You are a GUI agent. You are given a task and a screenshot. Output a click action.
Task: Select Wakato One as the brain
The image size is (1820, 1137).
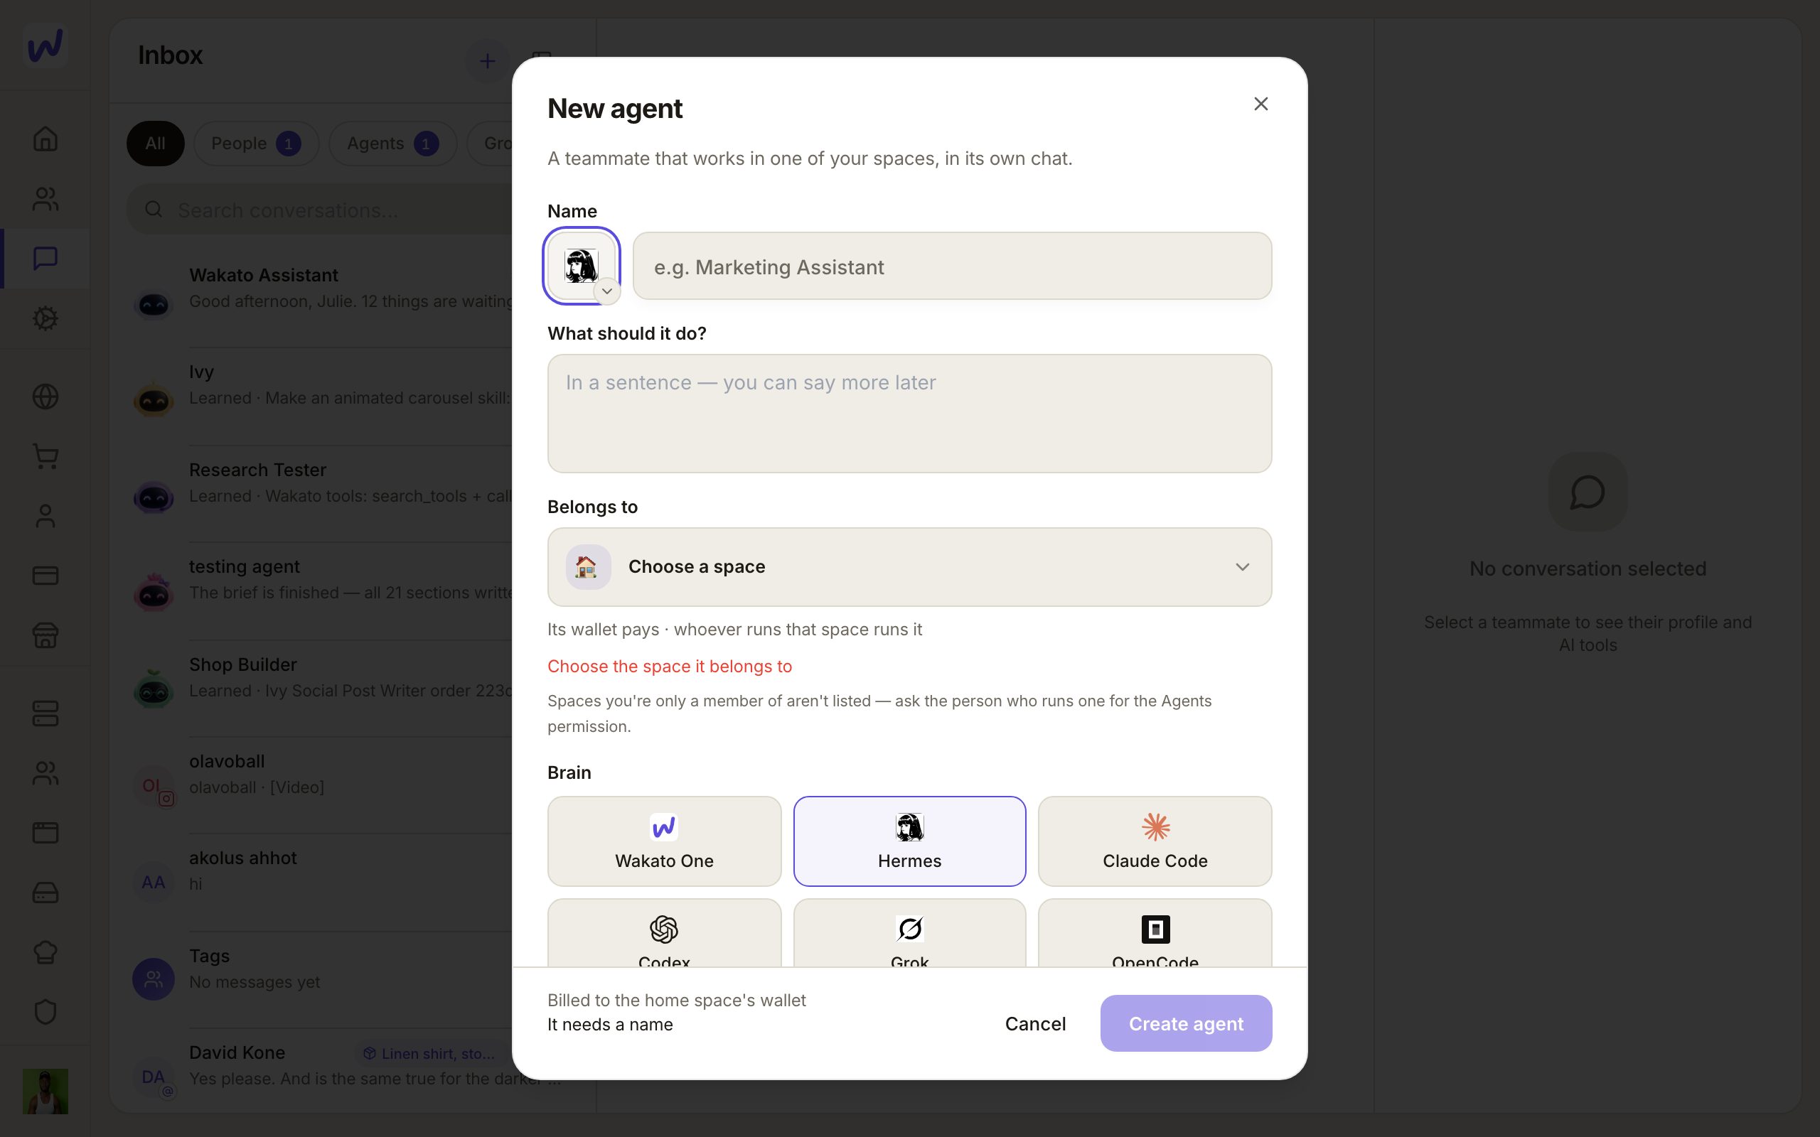pyautogui.click(x=664, y=841)
